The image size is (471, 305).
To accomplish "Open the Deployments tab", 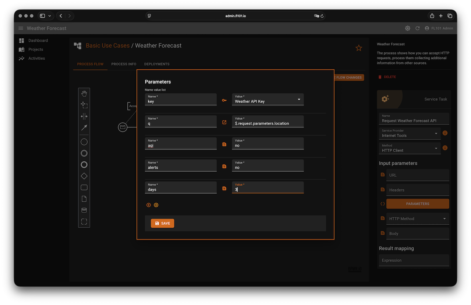I will coord(157,64).
